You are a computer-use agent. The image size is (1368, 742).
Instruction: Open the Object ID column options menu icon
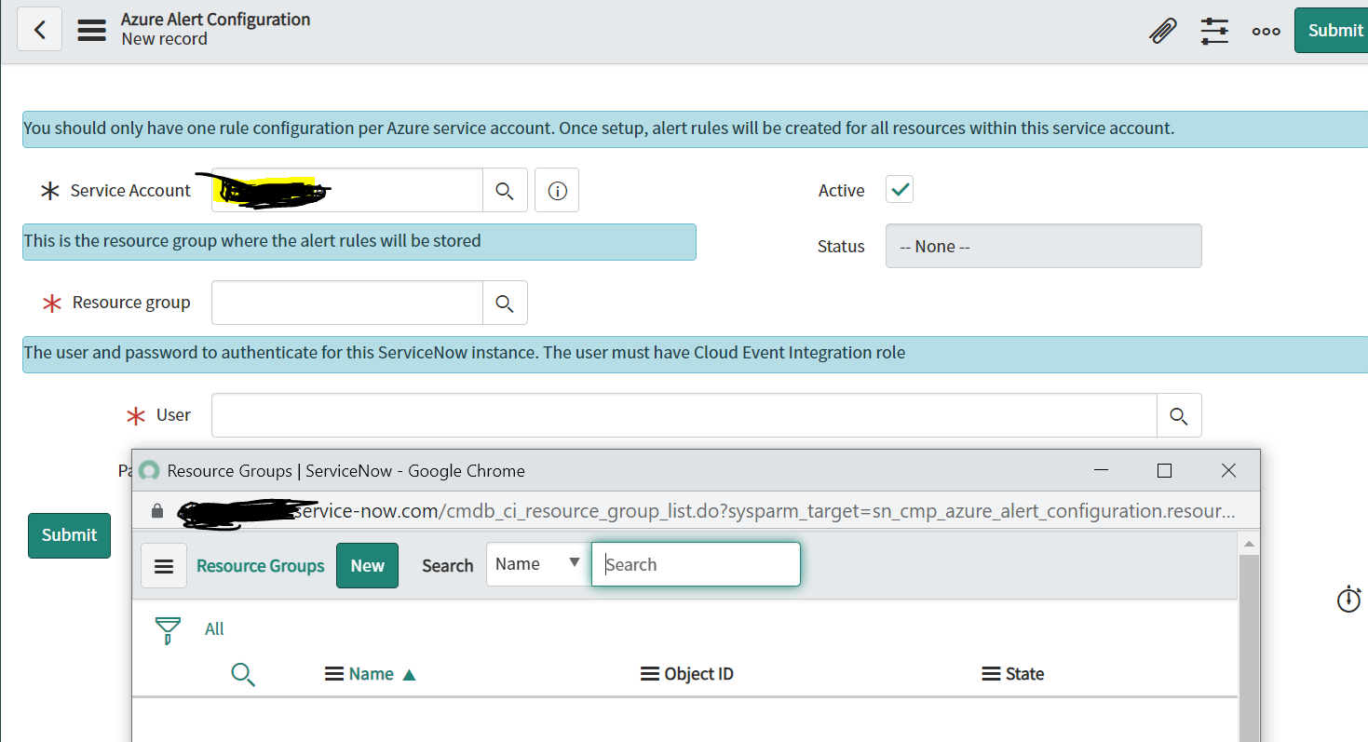tap(651, 674)
